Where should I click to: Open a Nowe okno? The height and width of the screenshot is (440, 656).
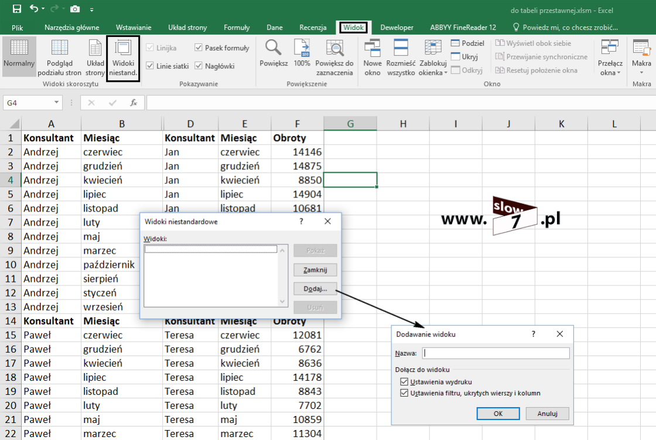tap(373, 57)
